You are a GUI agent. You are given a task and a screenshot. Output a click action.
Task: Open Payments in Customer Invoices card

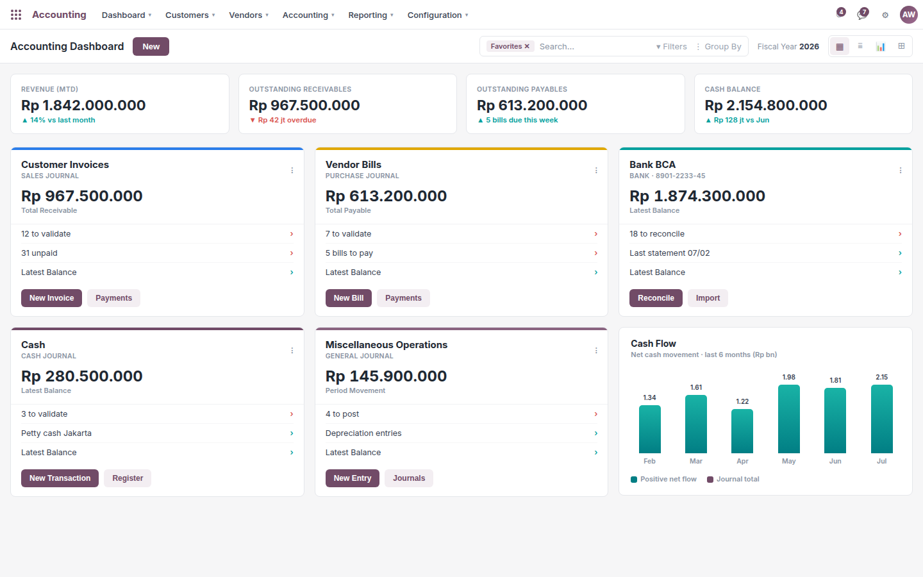click(x=113, y=298)
